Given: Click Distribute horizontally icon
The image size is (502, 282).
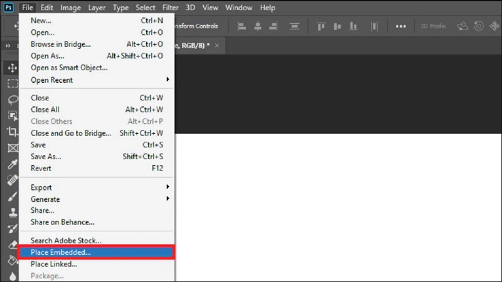Looking at the screenshot, I should click(x=374, y=26).
